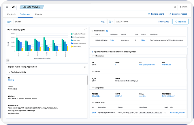Open the Generate report link
194x125 pixels.
pos(178,14)
